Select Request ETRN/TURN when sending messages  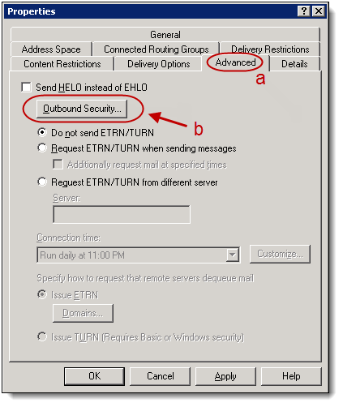click(x=42, y=148)
